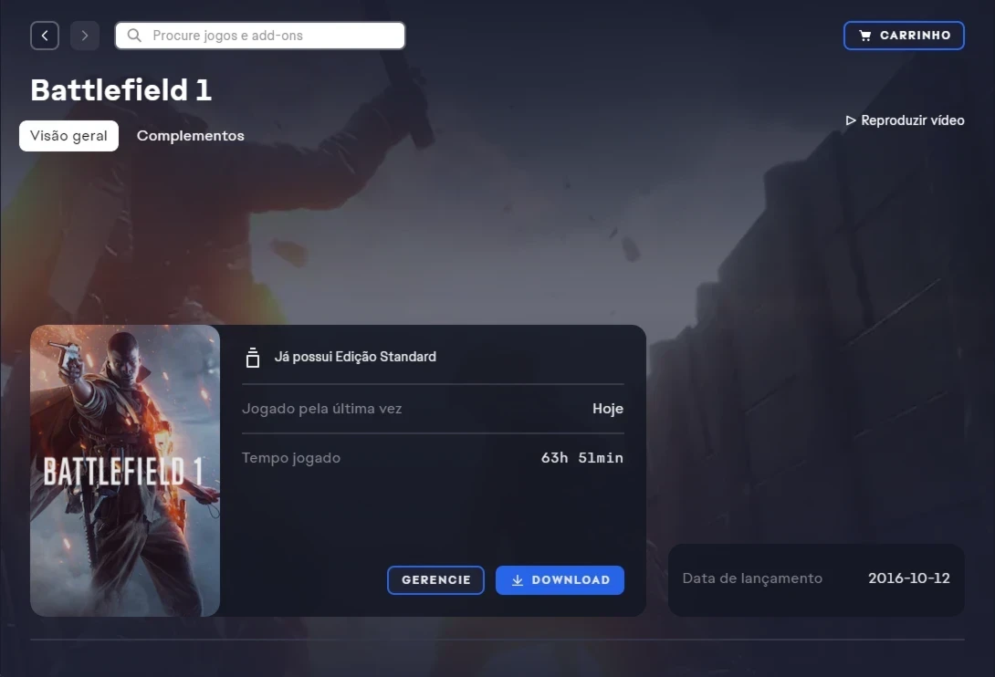Focus the 'Procure jogos e add-ons' search field
The image size is (995, 677).
(259, 36)
